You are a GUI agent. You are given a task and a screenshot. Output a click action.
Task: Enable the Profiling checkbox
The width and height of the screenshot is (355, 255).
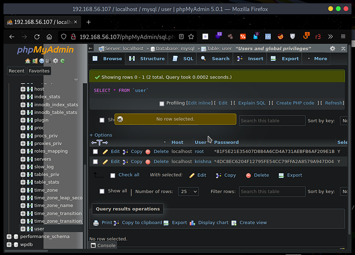click(162, 103)
